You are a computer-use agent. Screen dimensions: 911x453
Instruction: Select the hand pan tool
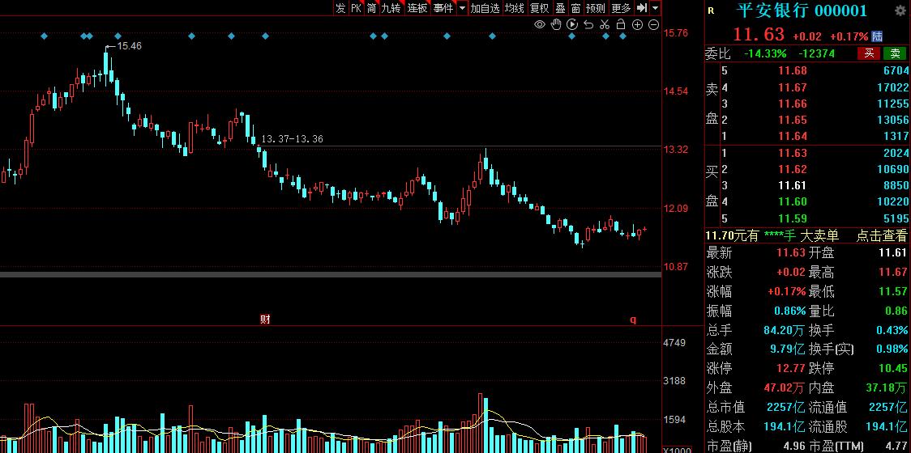pyautogui.click(x=556, y=24)
